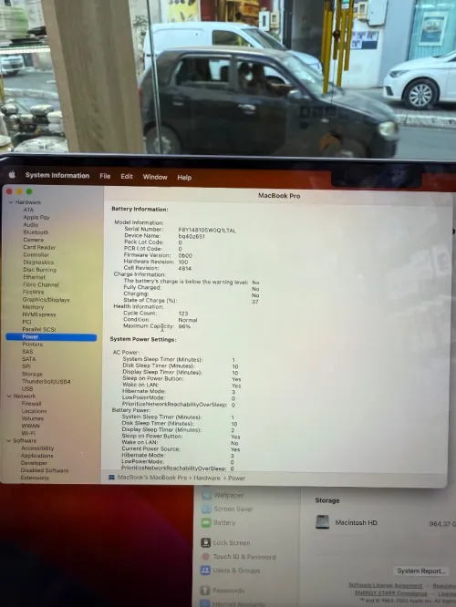Screen dimensions: 456x607
Task: Select WWAN under Network
Action: point(31,426)
